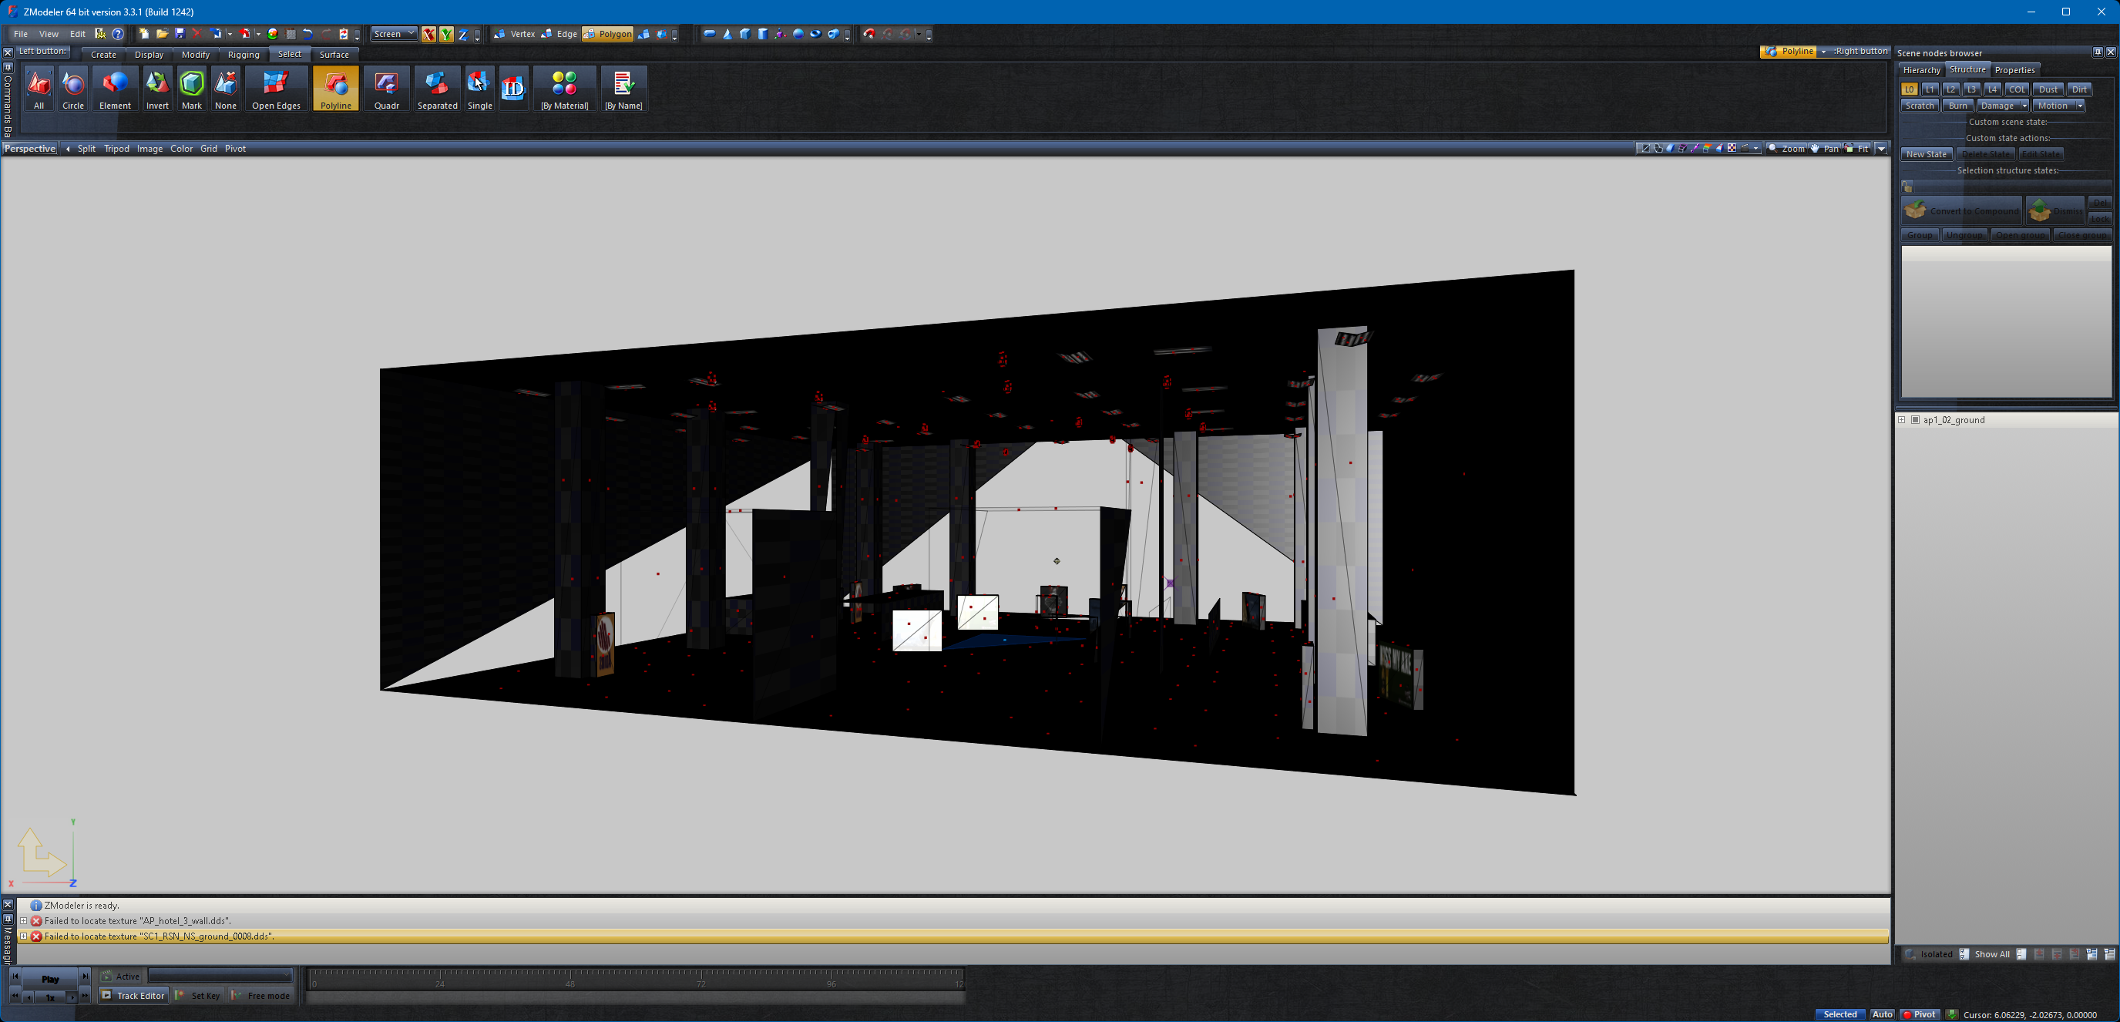
Task: Check the ap1_02_ground node checkbox
Action: [1915, 419]
